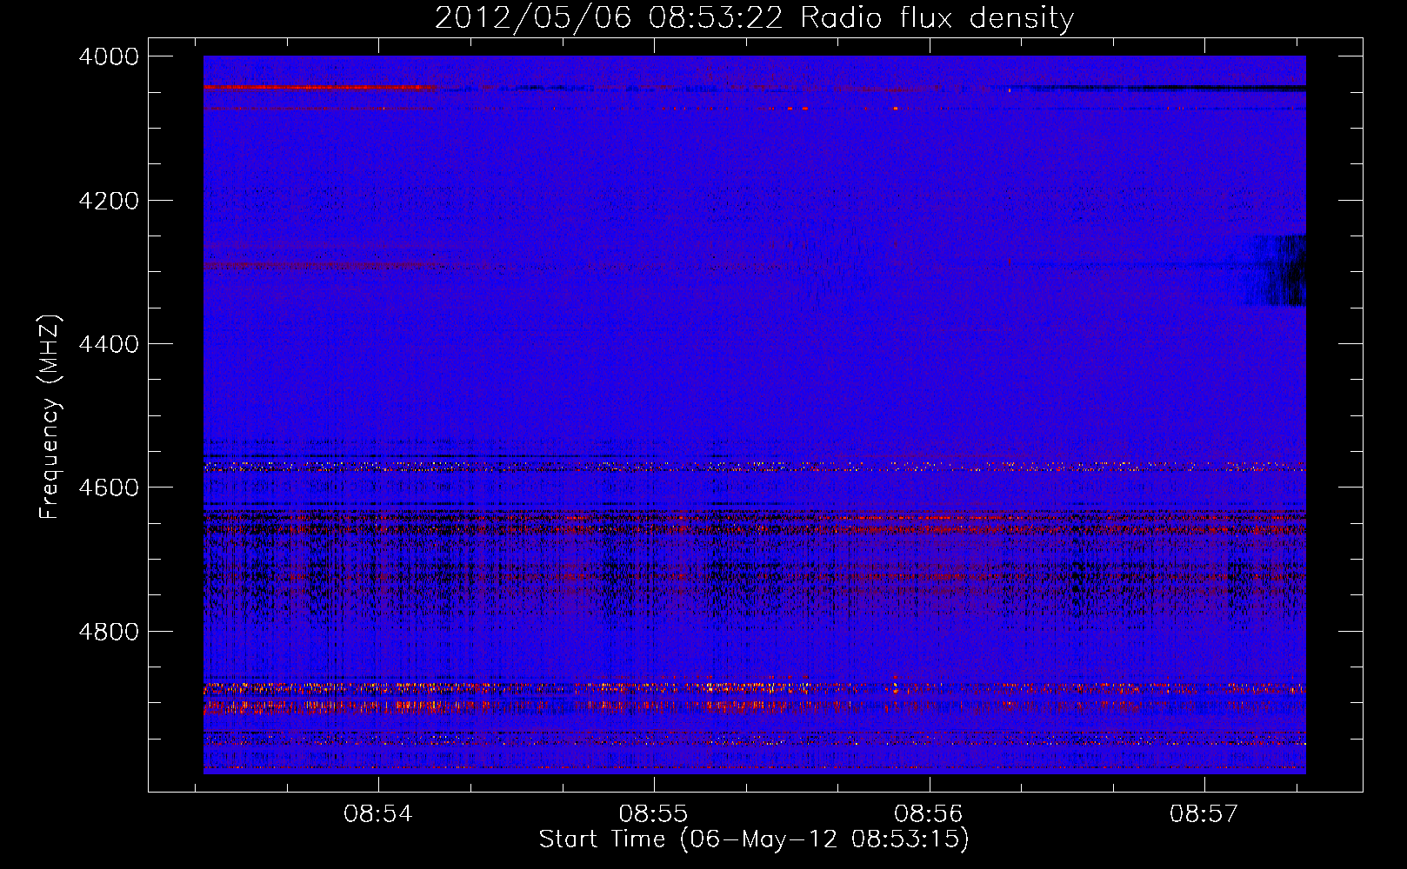Click the dark absorption patch near 4300 MHz at 08:57
The image size is (1407, 869).
click(x=1276, y=270)
